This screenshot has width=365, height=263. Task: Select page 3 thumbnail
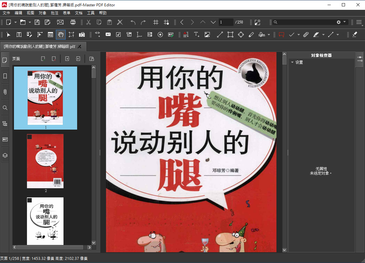click(45, 221)
